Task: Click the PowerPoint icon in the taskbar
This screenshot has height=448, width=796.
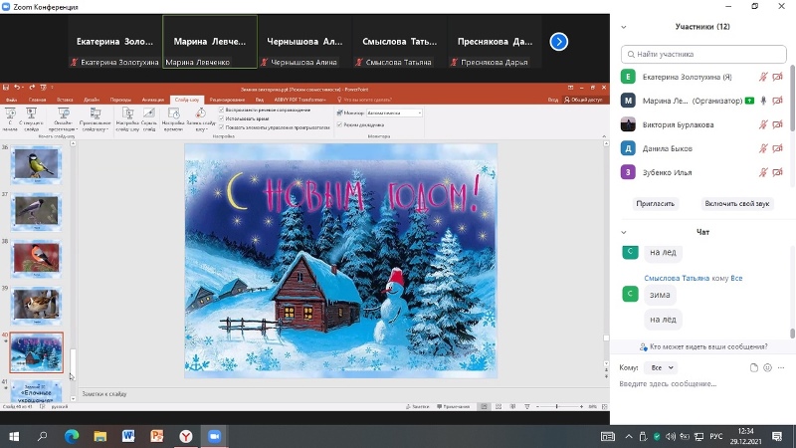Action: 156,436
